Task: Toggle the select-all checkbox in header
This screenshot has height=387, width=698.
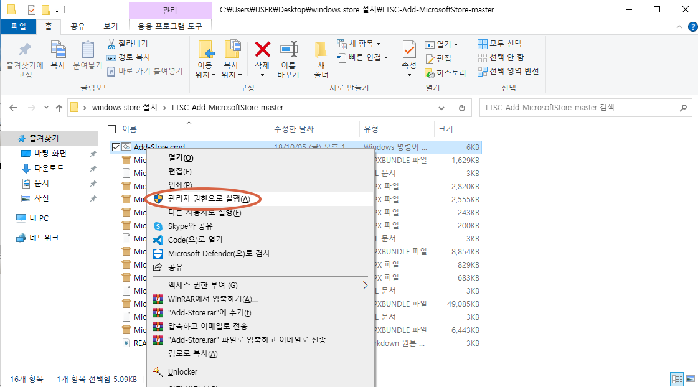Action: [x=112, y=129]
